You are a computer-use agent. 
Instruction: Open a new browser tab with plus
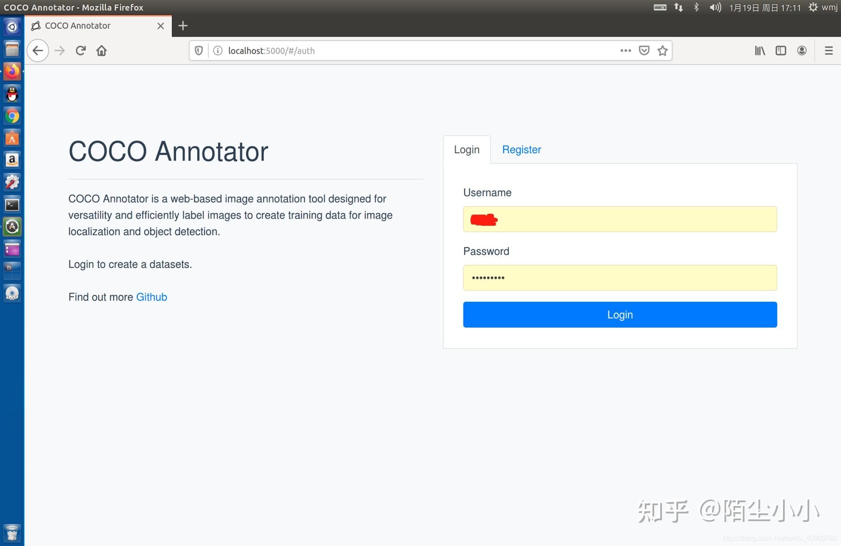(x=183, y=26)
